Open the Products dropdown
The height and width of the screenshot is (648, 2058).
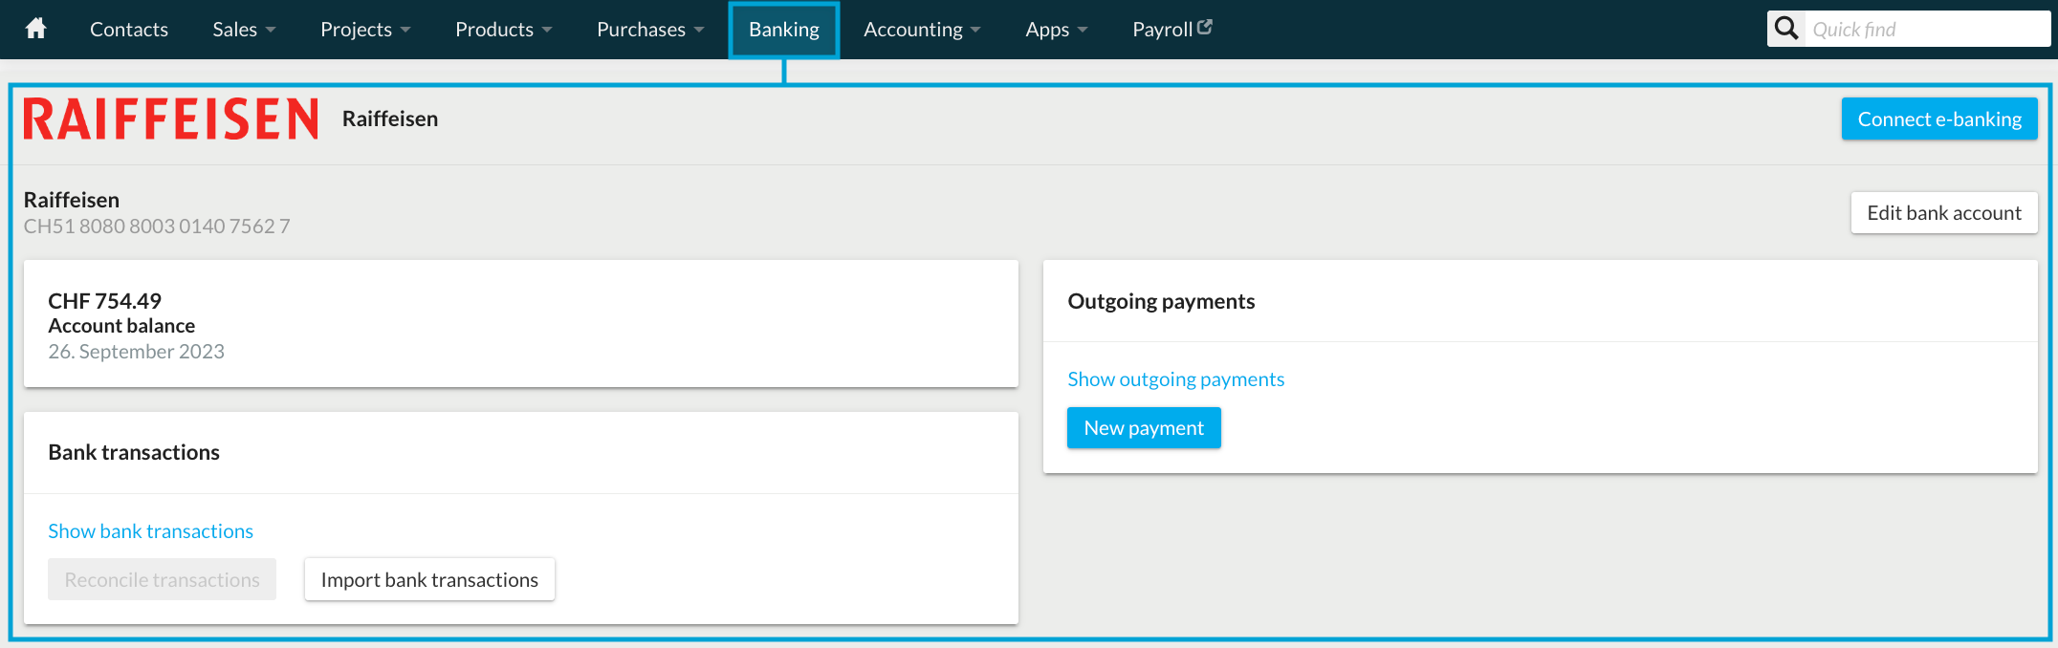503,30
